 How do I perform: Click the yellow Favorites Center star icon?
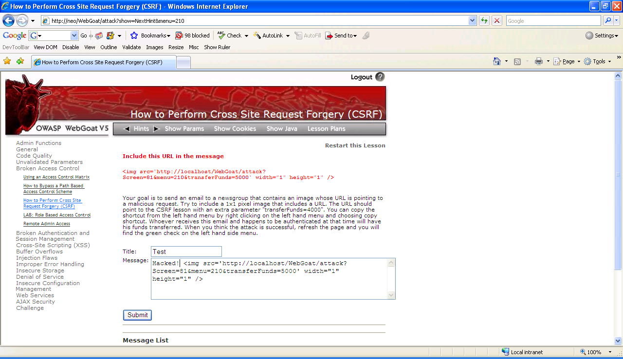[x=7, y=61]
